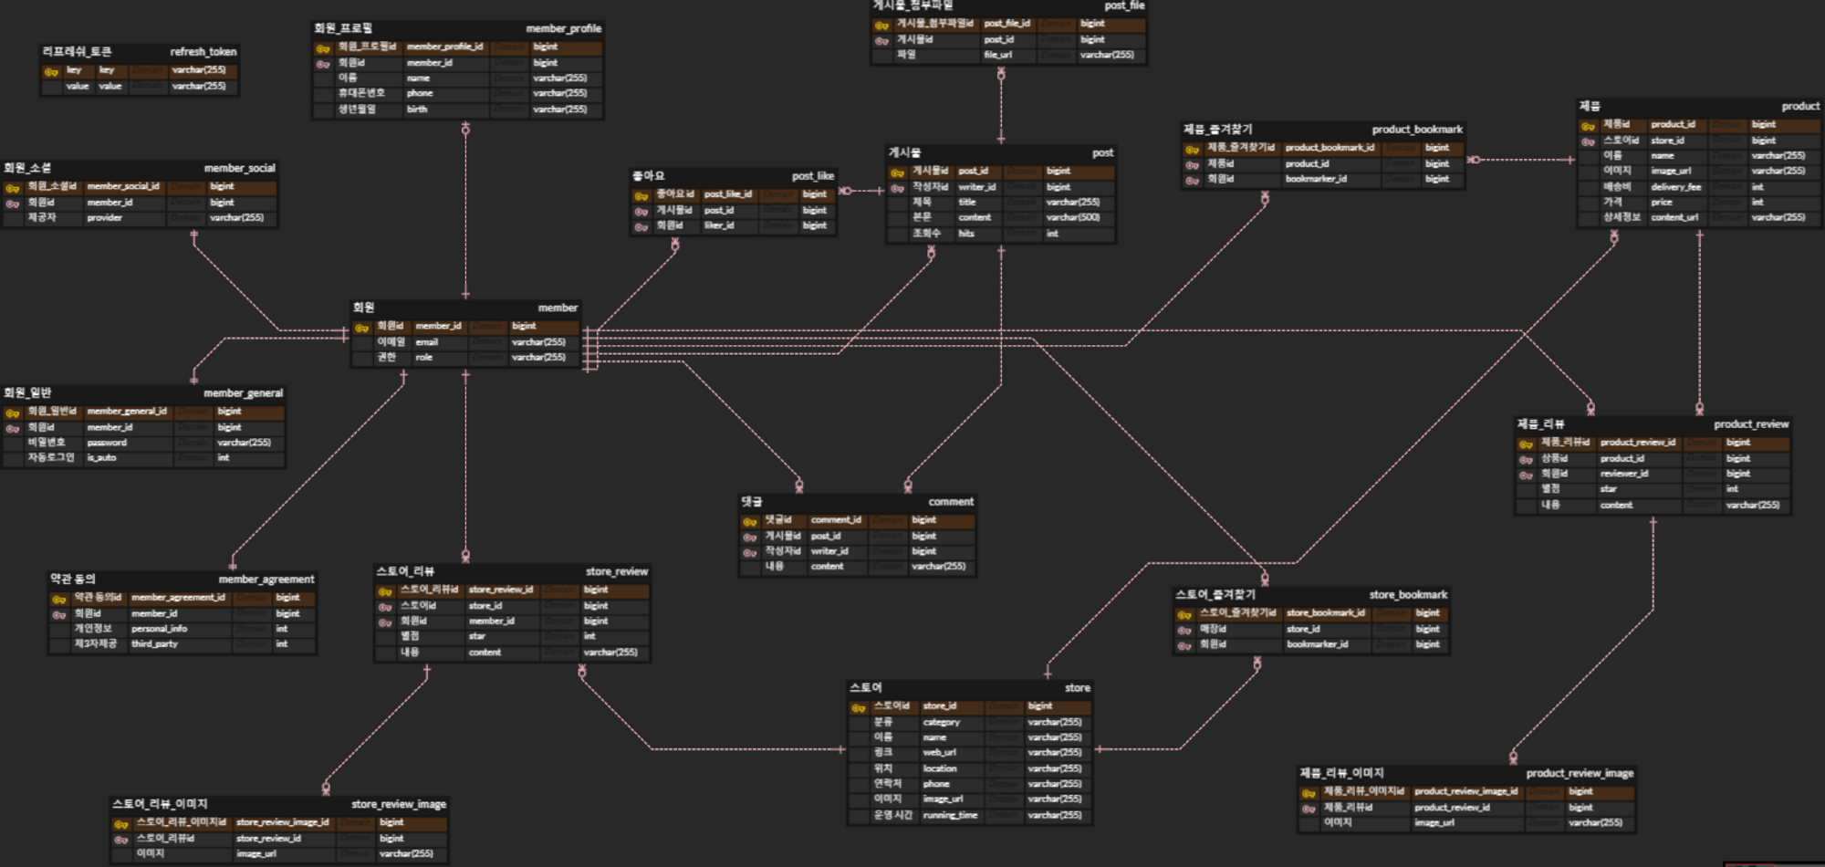The image size is (1825, 867).
Task: Click the primary key icon beside member_agreement_id
Action: point(59,599)
